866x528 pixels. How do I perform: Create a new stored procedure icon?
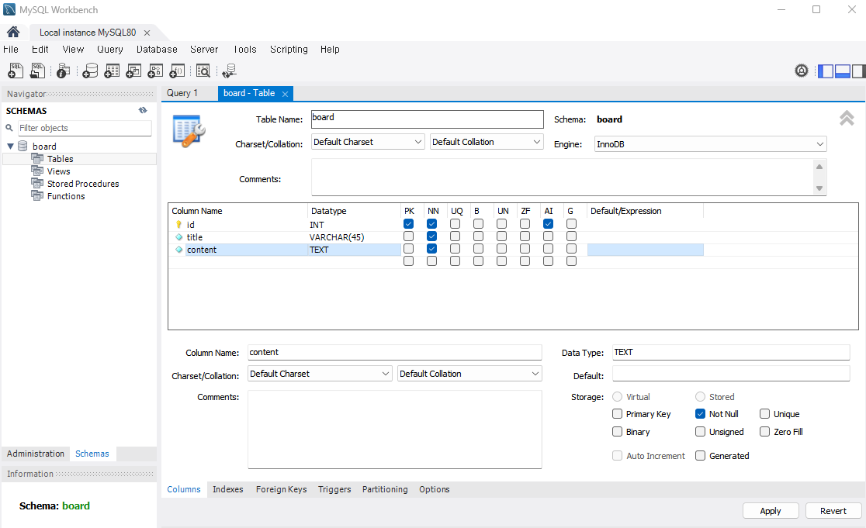pyautogui.click(x=155, y=71)
